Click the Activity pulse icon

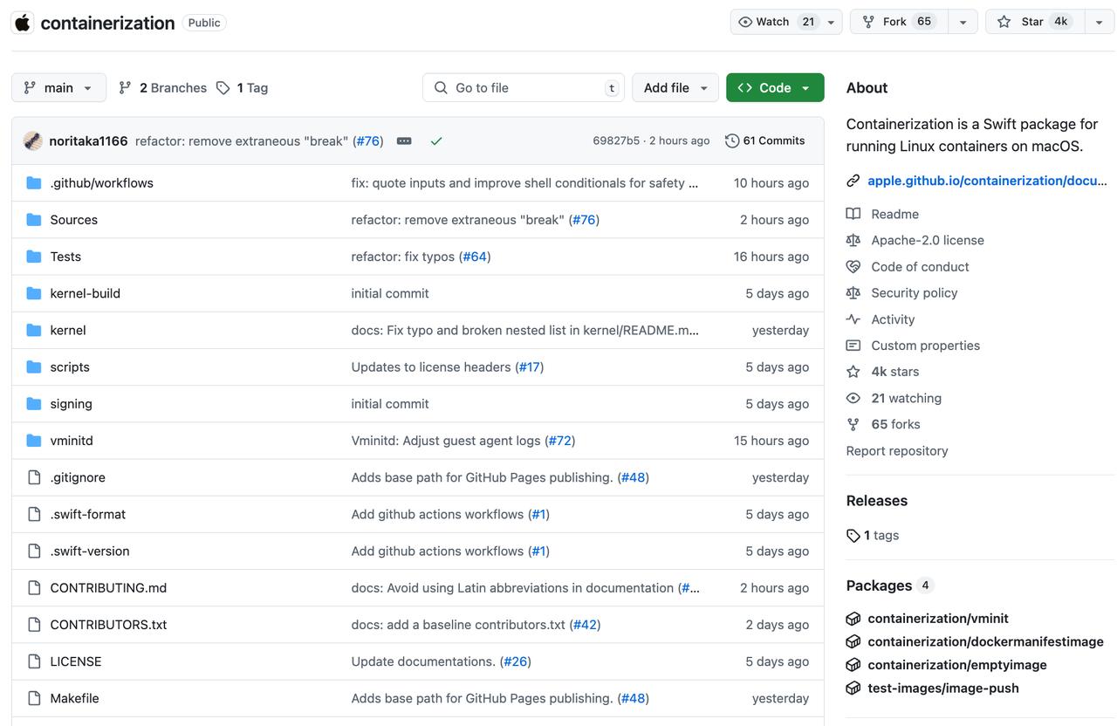click(x=853, y=319)
